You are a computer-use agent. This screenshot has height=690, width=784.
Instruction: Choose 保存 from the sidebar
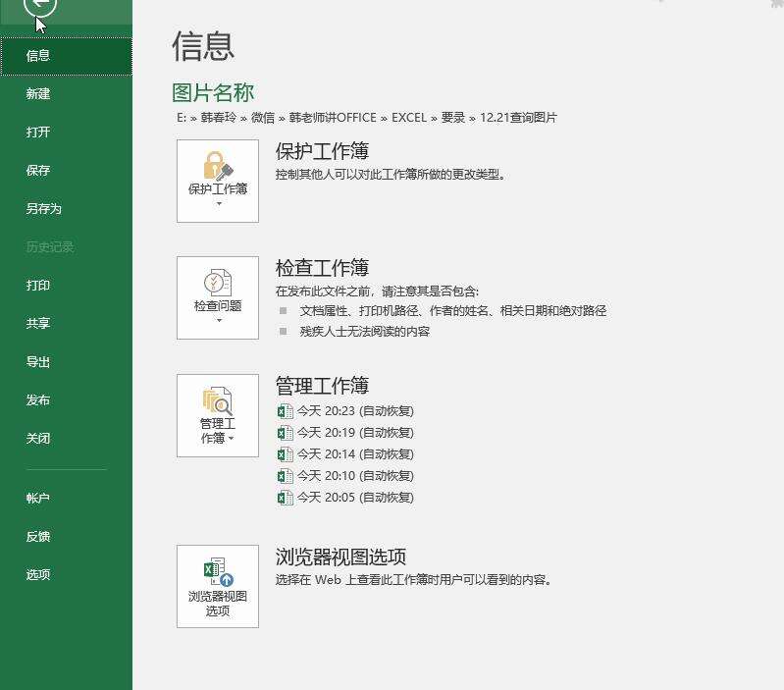pos(38,171)
